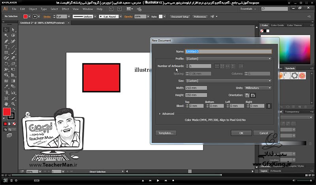The image size is (316, 185).
Task: Set fill mode to None in toolbar
Action: point(14,124)
